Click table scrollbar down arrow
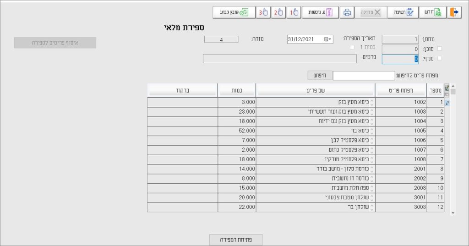The image size is (469, 246). (x=453, y=213)
